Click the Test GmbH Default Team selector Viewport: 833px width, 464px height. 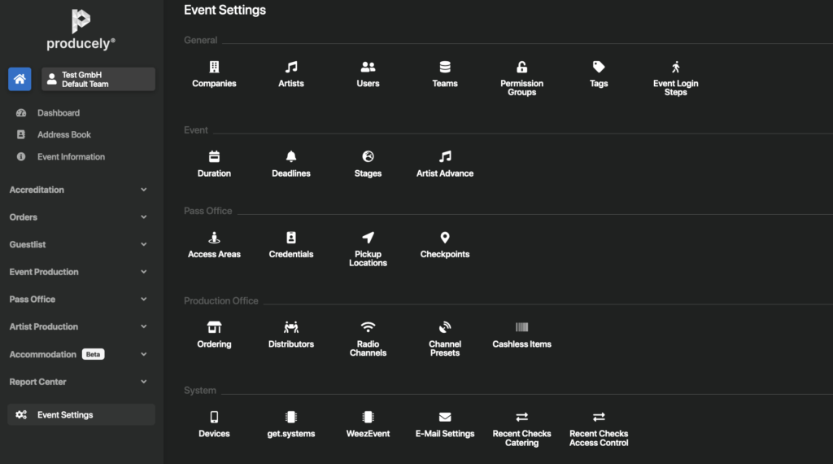coord(98,79)
